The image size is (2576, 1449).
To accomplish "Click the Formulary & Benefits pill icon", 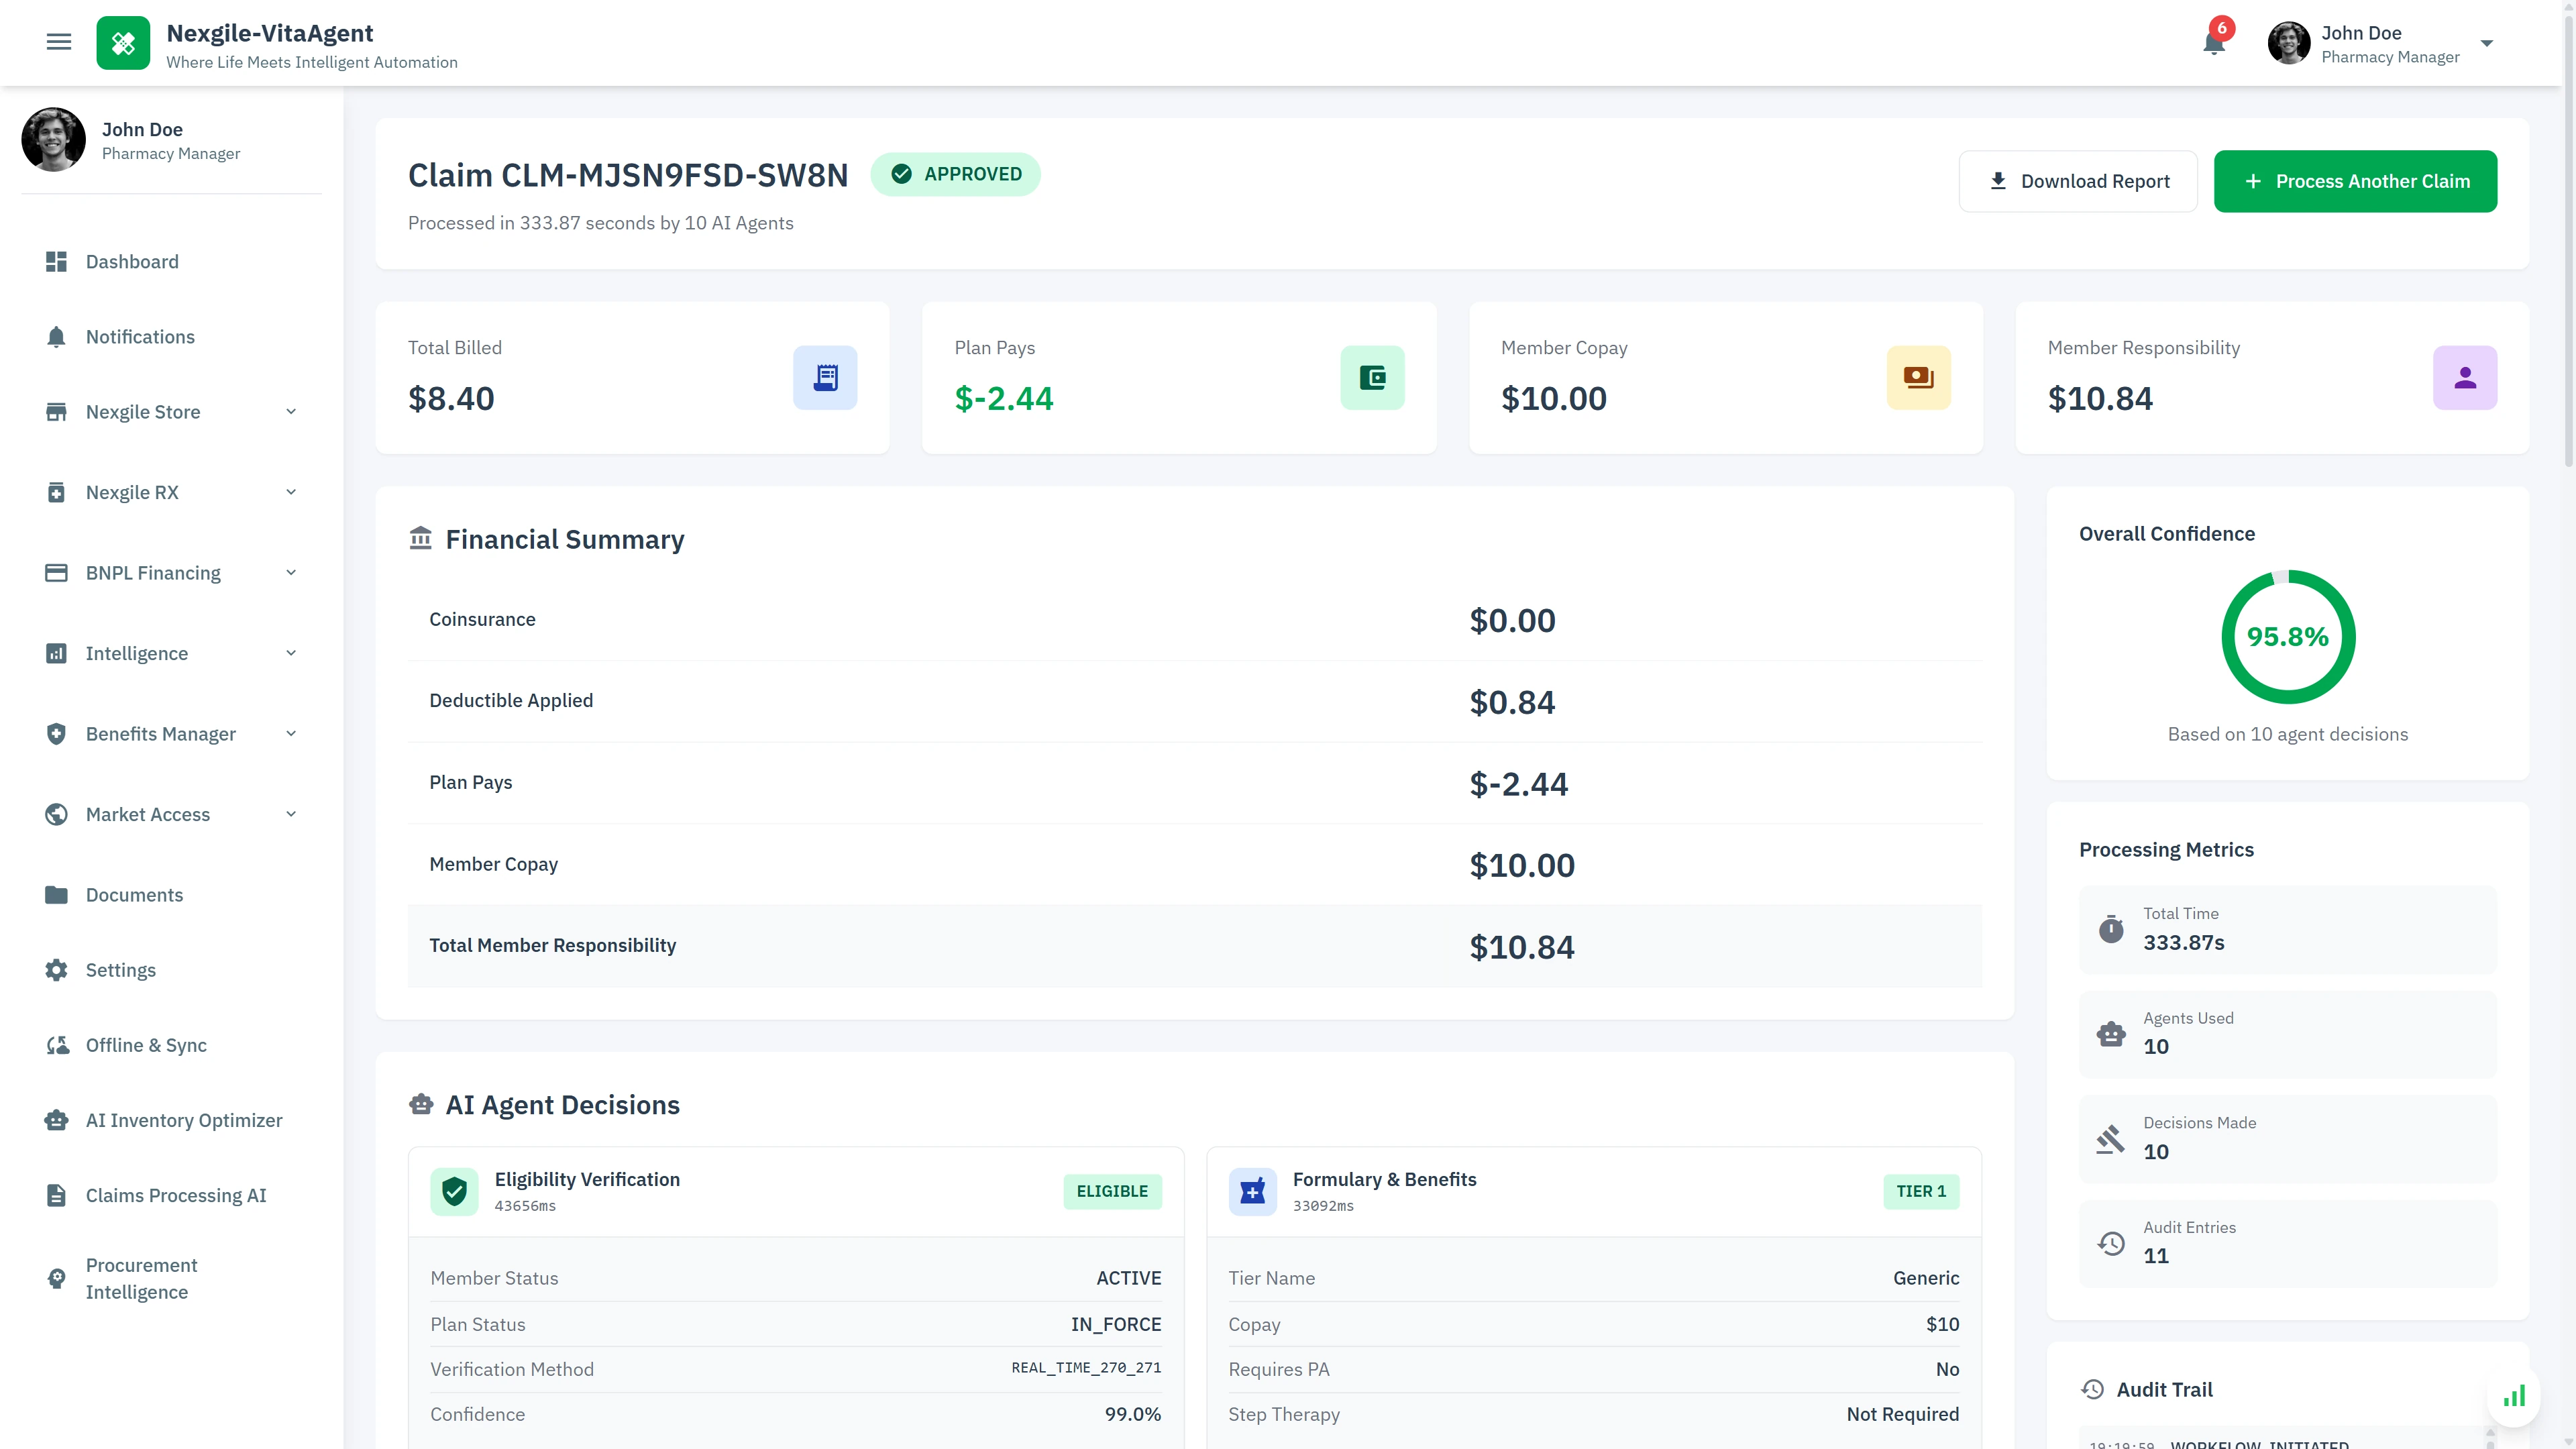I will click(1253, 1191).
